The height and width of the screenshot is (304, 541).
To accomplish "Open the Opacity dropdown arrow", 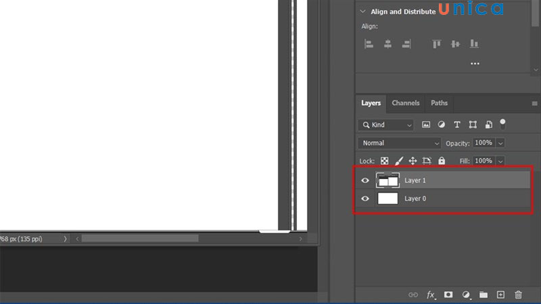I will point(500,143).
